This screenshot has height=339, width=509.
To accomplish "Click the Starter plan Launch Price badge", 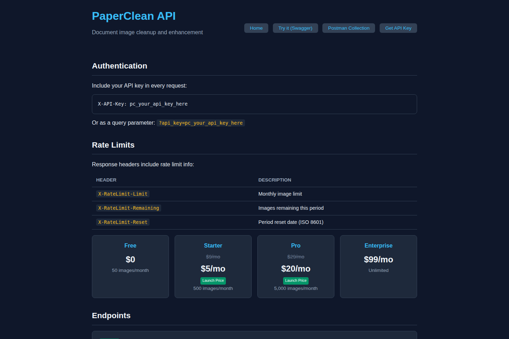I will (x=213, y=281).
